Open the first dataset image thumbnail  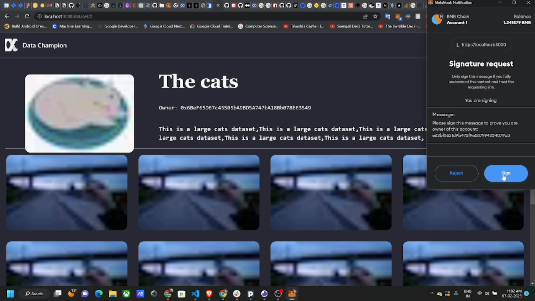coord(67,192)
